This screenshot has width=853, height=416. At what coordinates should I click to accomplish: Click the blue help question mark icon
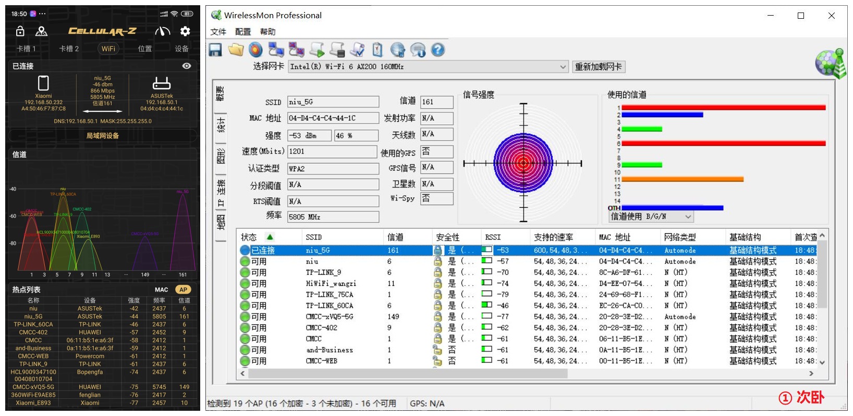coord(438,50)
